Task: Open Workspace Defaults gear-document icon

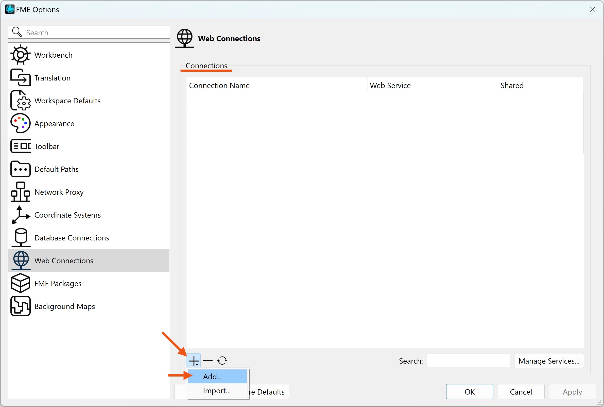Action: click(20, 101)
